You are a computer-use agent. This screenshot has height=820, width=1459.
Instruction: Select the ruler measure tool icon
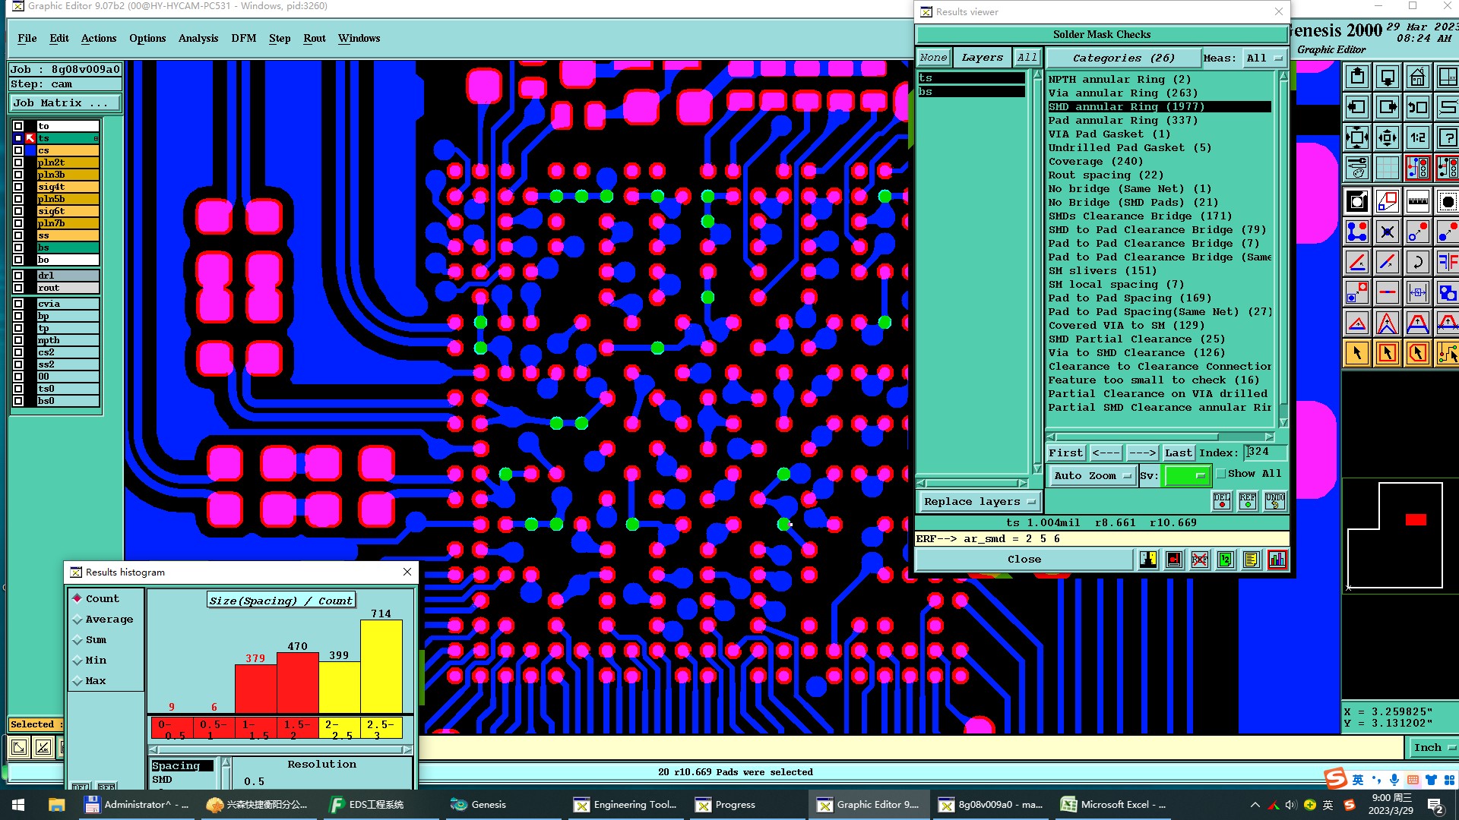tap(1417, 201)
